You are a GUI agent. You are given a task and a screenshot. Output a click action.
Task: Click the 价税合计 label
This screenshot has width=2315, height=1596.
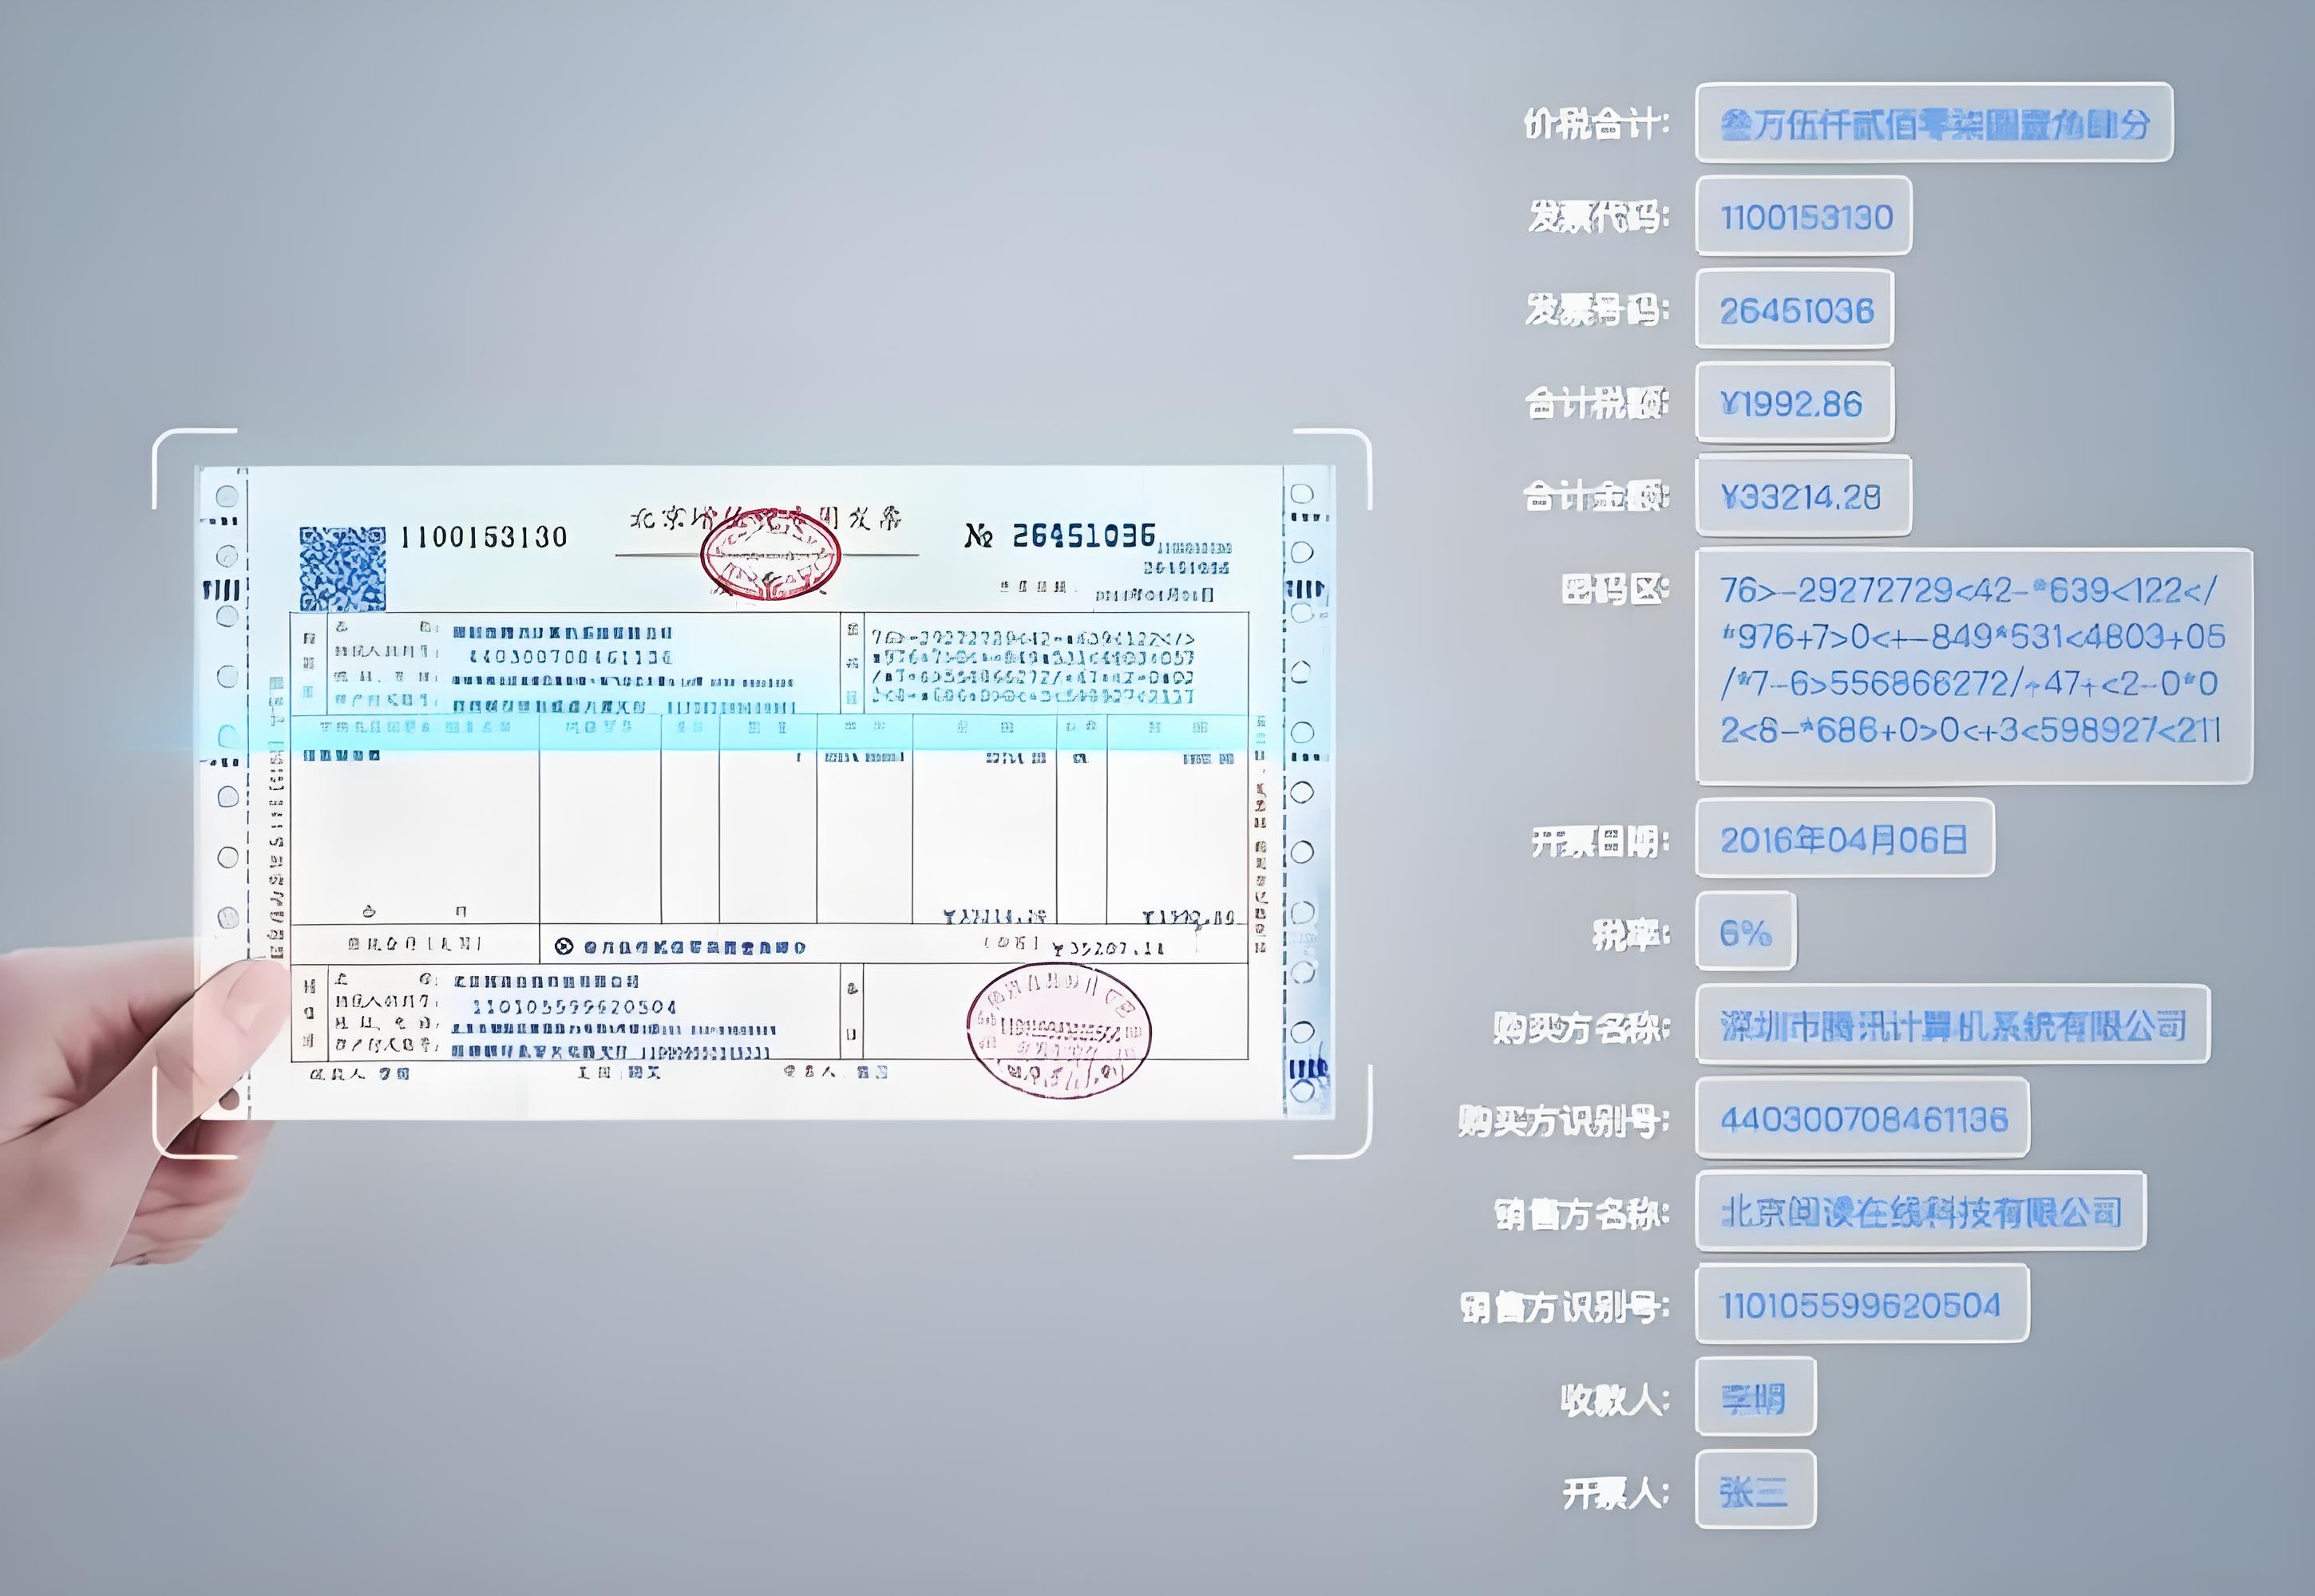click(x=1596, y=124)
